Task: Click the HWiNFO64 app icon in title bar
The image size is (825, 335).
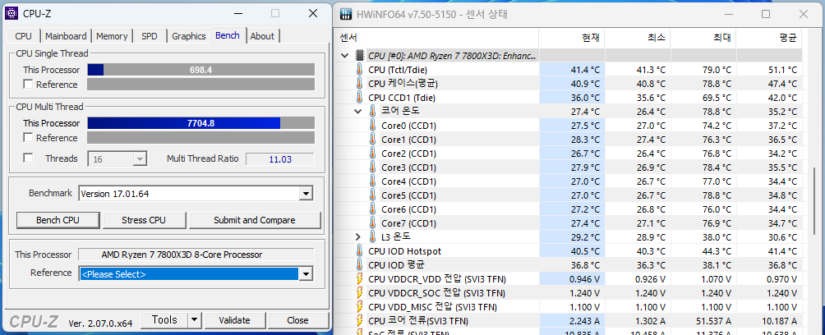Action: pos(346,14)
